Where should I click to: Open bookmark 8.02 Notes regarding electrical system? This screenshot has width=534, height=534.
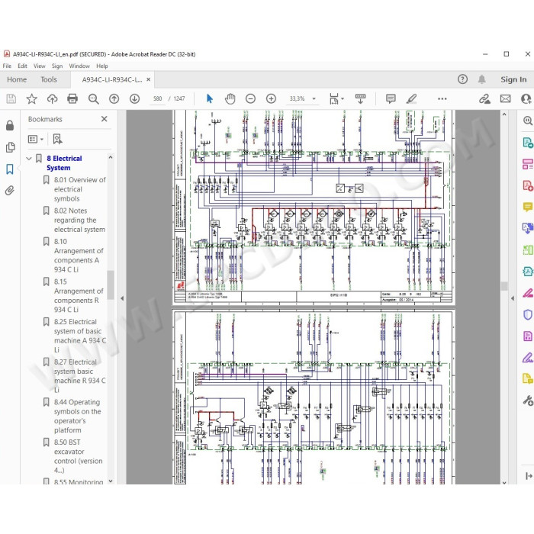pos(79,220)
